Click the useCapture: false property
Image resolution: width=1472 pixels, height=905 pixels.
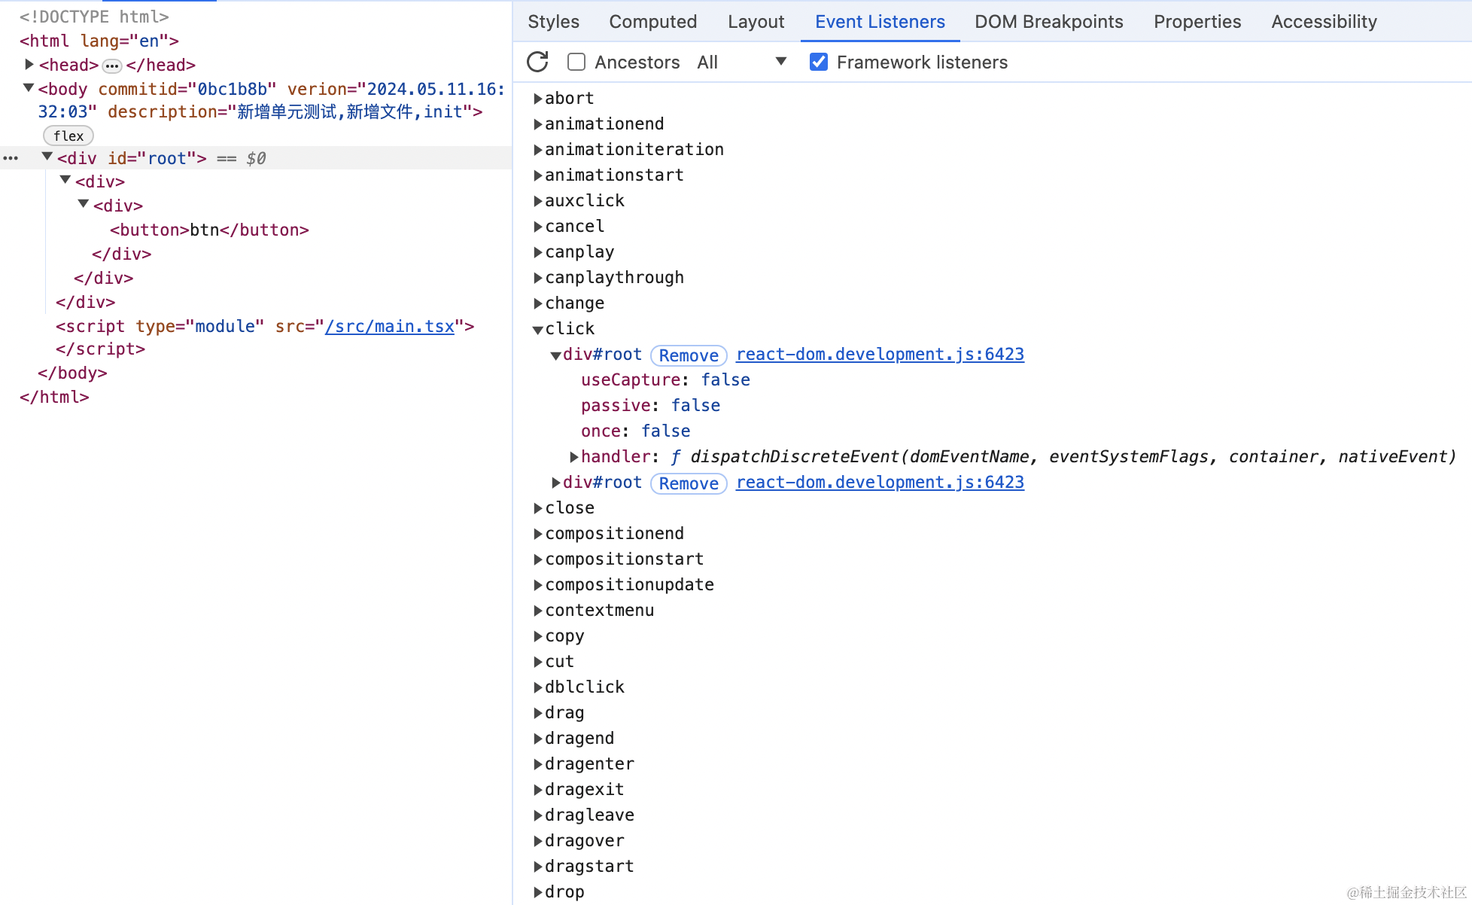pyautogui.click(x=665, y=380)
